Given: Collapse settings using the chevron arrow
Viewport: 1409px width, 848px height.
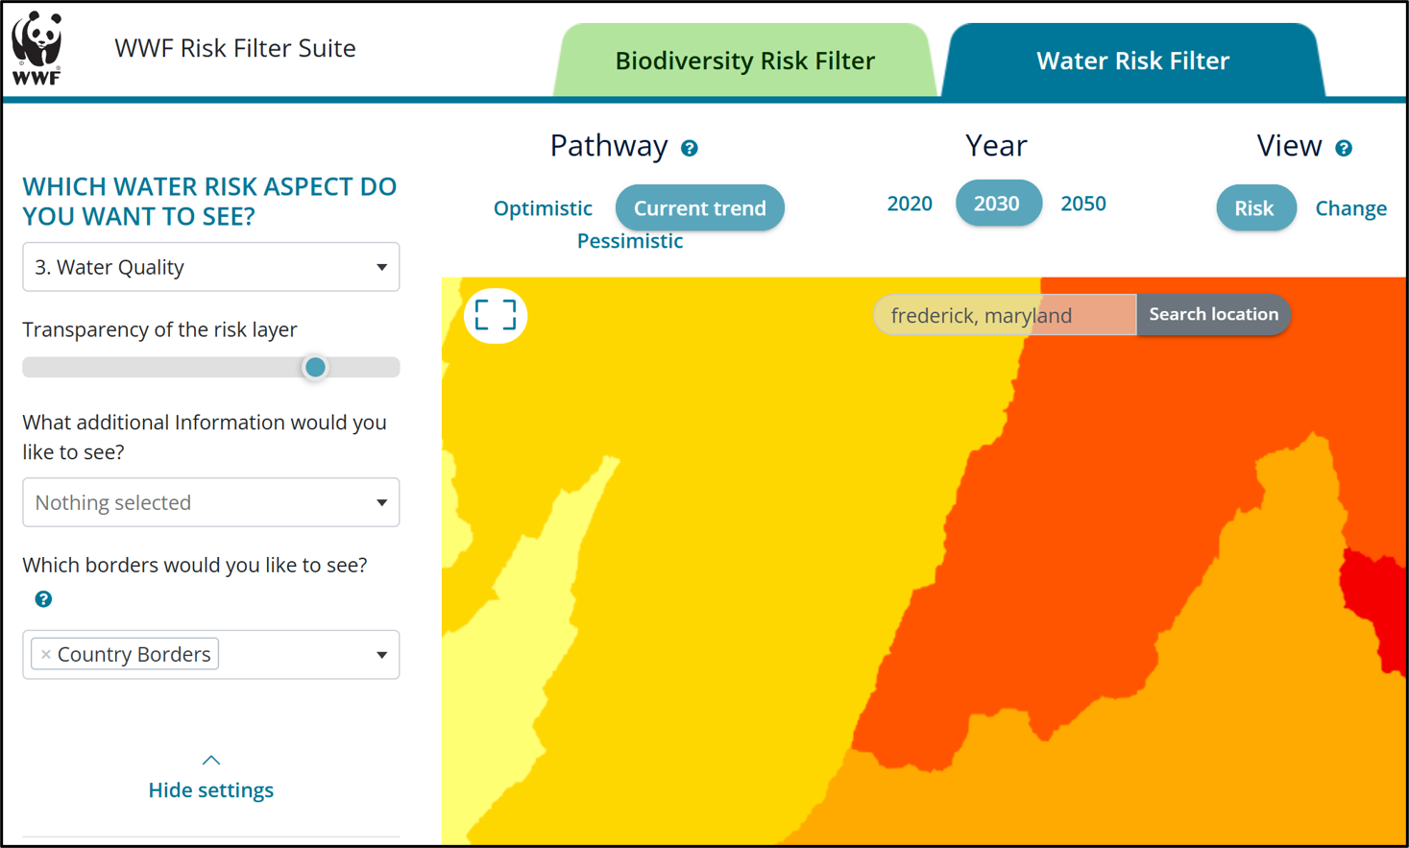Looking at the screenshot, I should (x=210, y=759).
